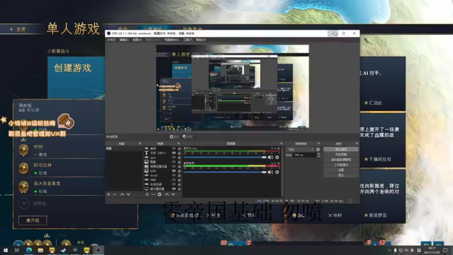
Task: Remove the selected scene with the minus icon
Action: click(115, 194)
